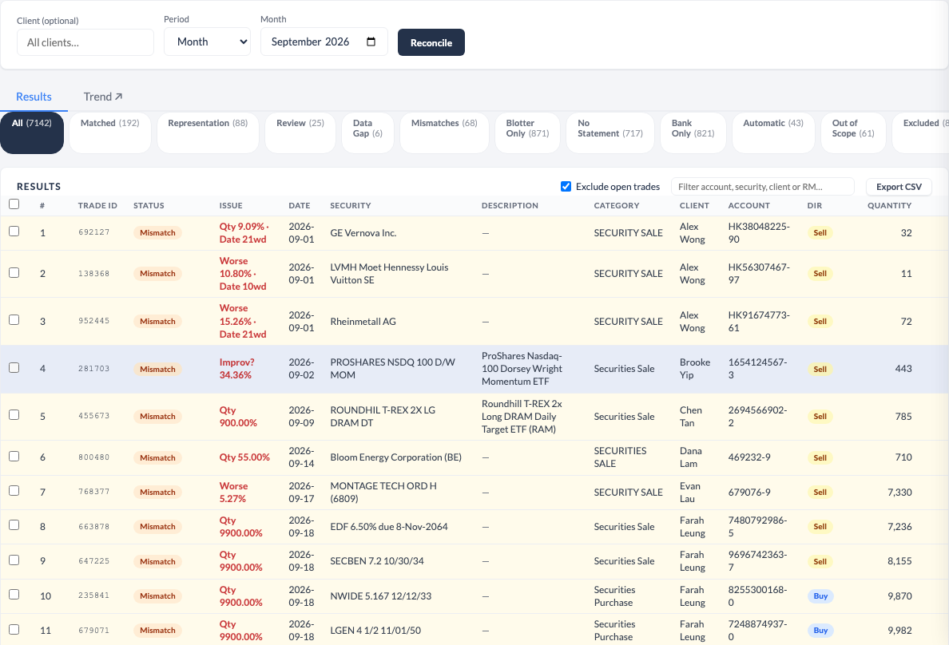Click the filter account, security, client search box

(x=763, y=186)
